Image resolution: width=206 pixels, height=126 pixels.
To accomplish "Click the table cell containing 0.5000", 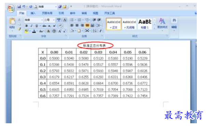I will (54, 58).
